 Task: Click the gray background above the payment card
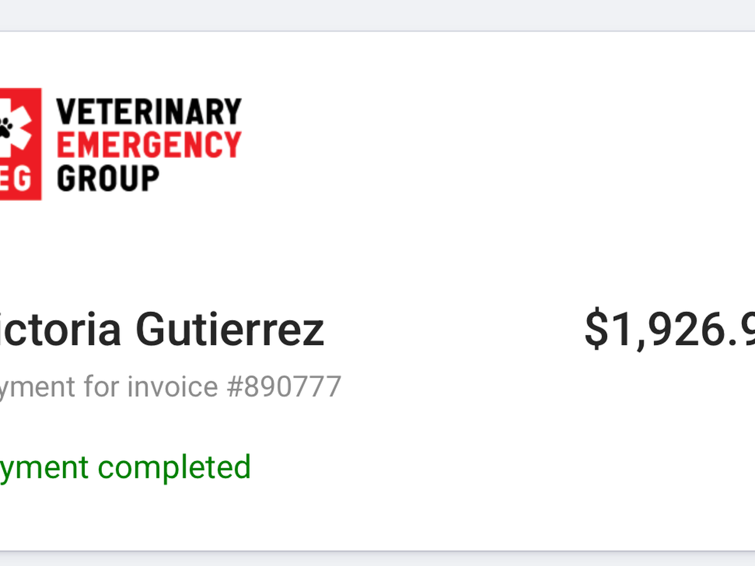[x=377, y=14]
